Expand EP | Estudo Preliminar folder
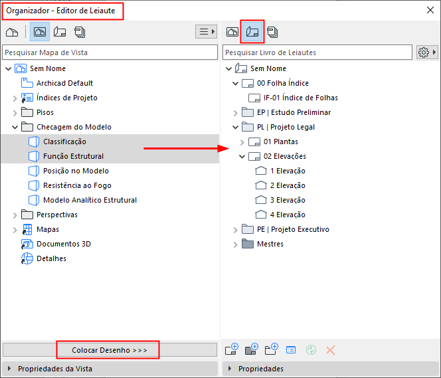 235,113
